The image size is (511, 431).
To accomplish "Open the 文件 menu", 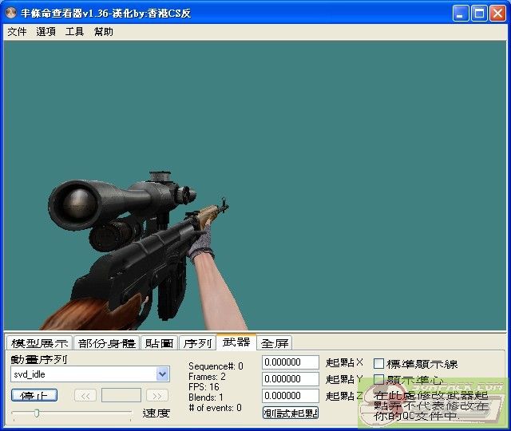I will (x=17, y=32).
